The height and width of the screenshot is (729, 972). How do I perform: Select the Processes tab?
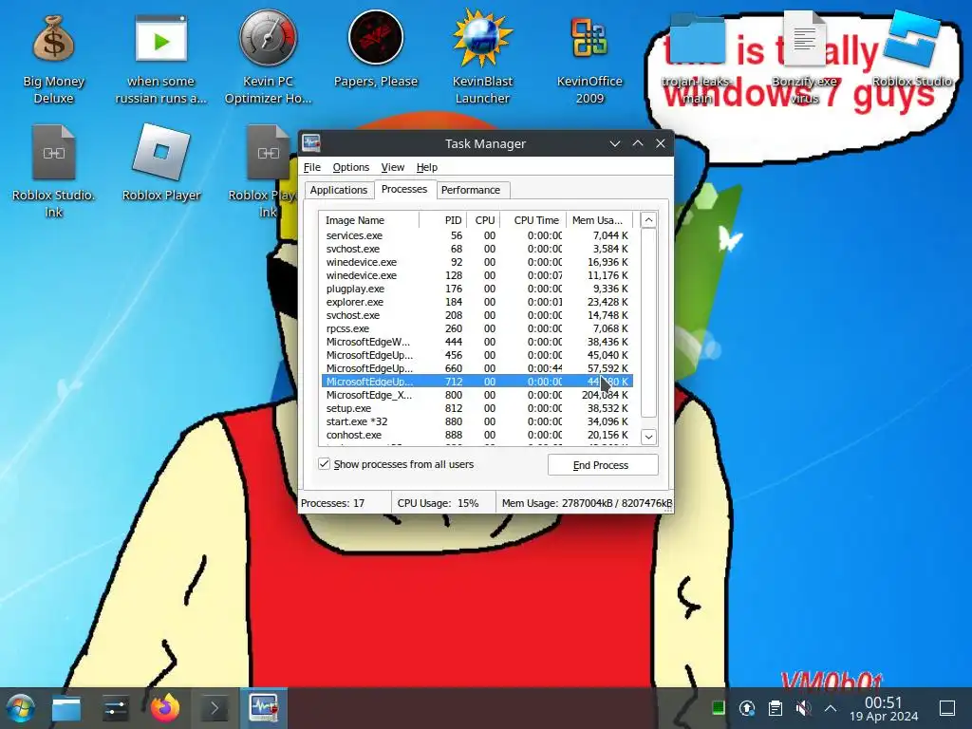pyautogui.click(x=404, y=189)
